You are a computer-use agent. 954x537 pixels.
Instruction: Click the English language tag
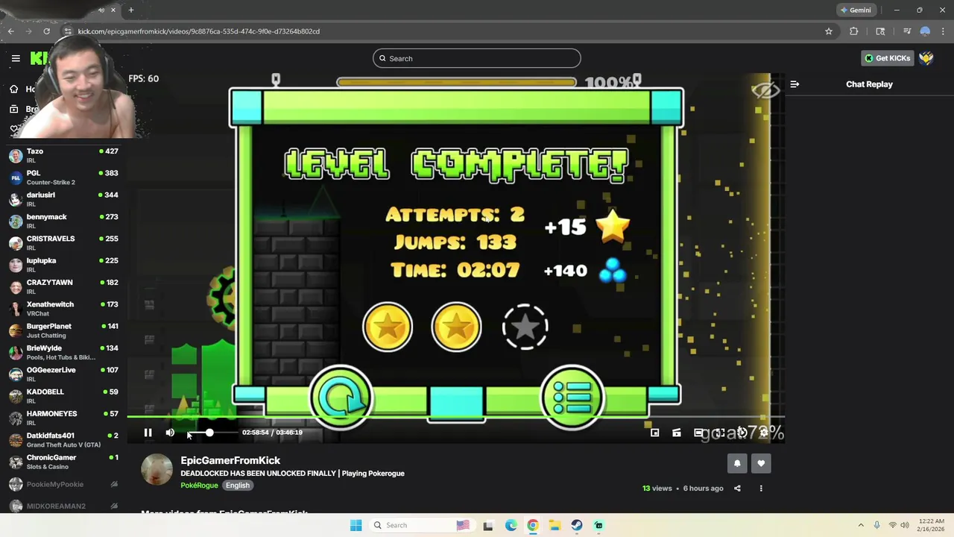238,486
